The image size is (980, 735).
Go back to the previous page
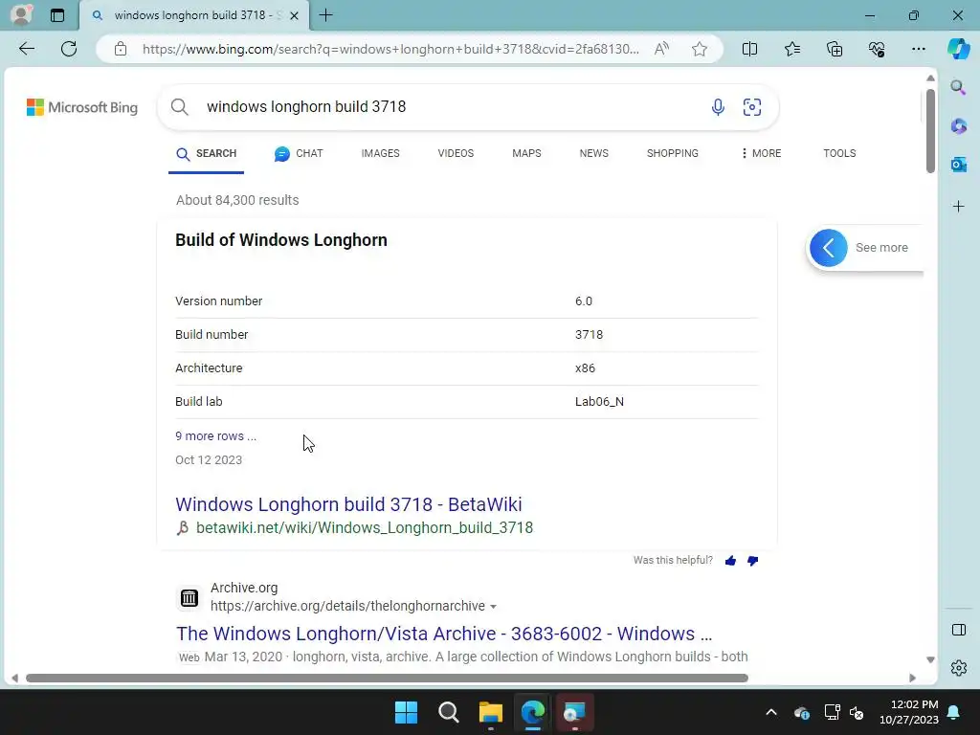[26, 49]
